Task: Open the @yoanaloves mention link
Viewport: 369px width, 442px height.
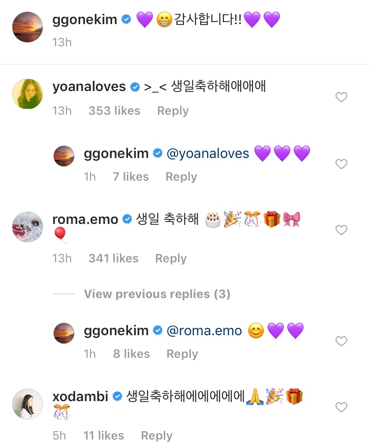Action: click(x=208, y=154)
